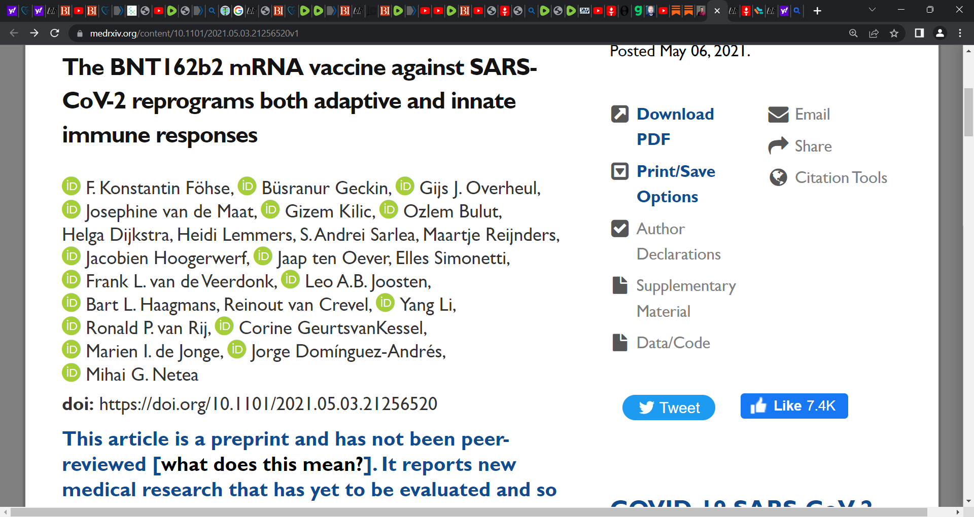This screenshot has height=517, width=974.
Task: Click the Facebook Like button
Action: 794,406
